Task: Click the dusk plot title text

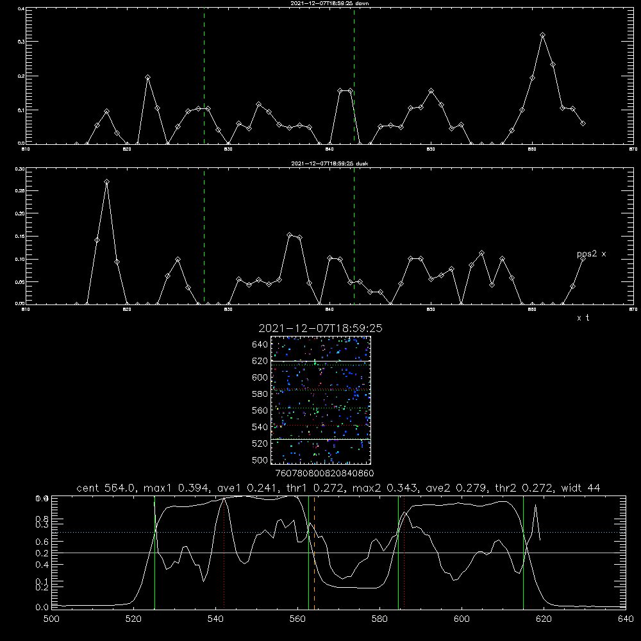Action: [329, 163]
